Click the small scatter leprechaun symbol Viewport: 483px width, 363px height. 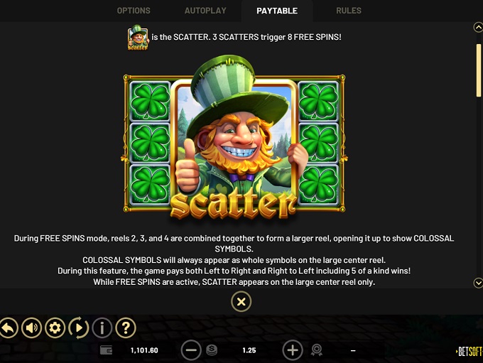tap(138, 37)
